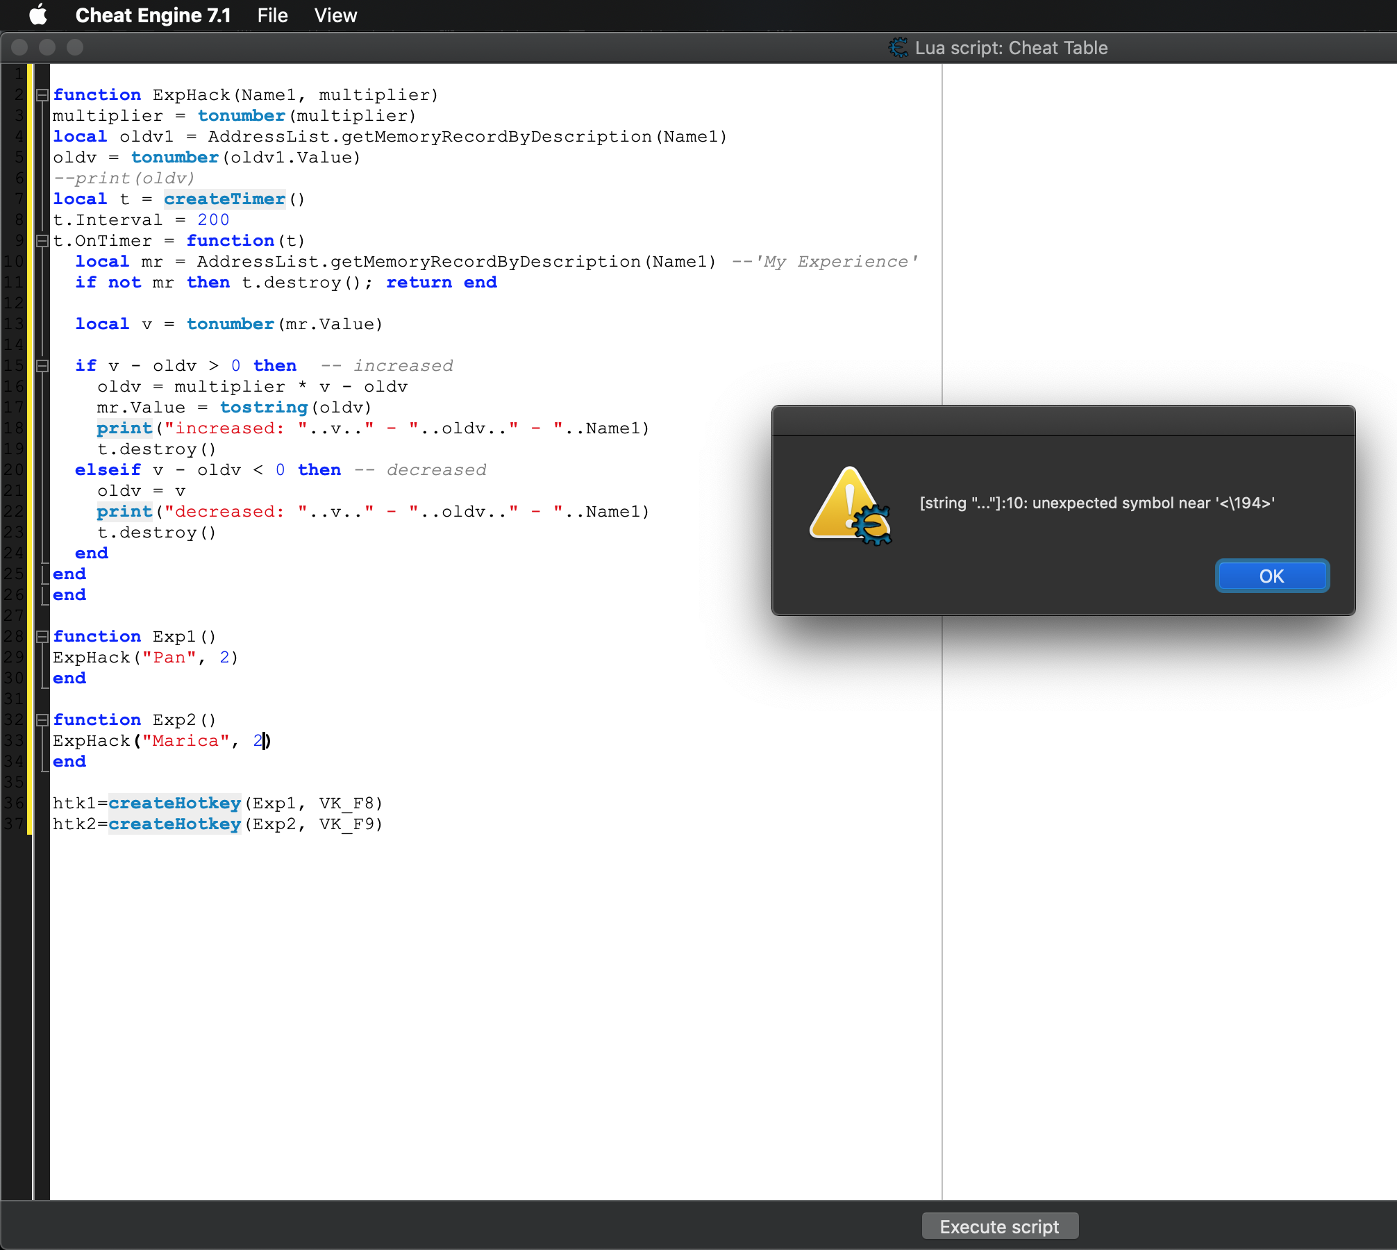
Task: Click the yellow change bar in the editor gutter
Action: point(28,451)
